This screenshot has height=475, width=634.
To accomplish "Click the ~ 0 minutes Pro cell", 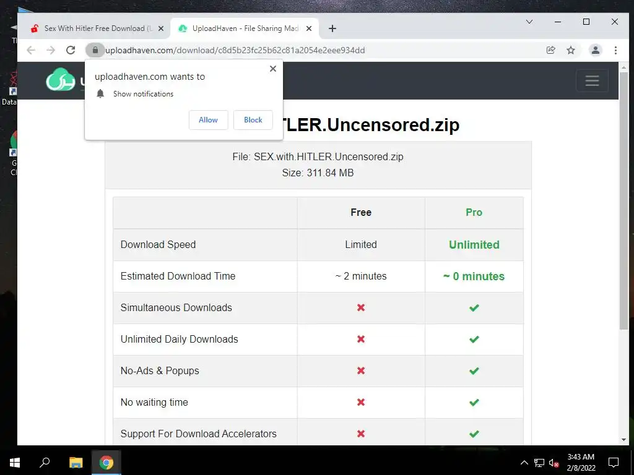I will (x=474, y=276).
